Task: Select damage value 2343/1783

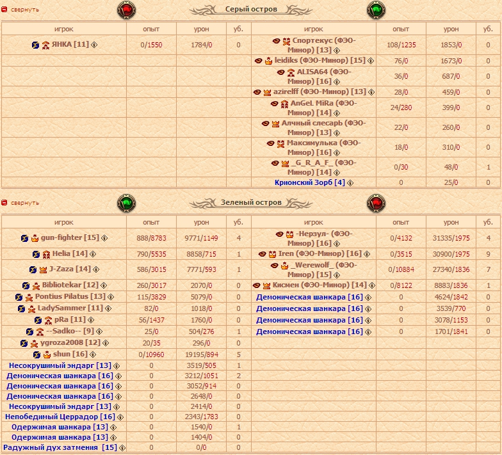Action: (201, 417)
